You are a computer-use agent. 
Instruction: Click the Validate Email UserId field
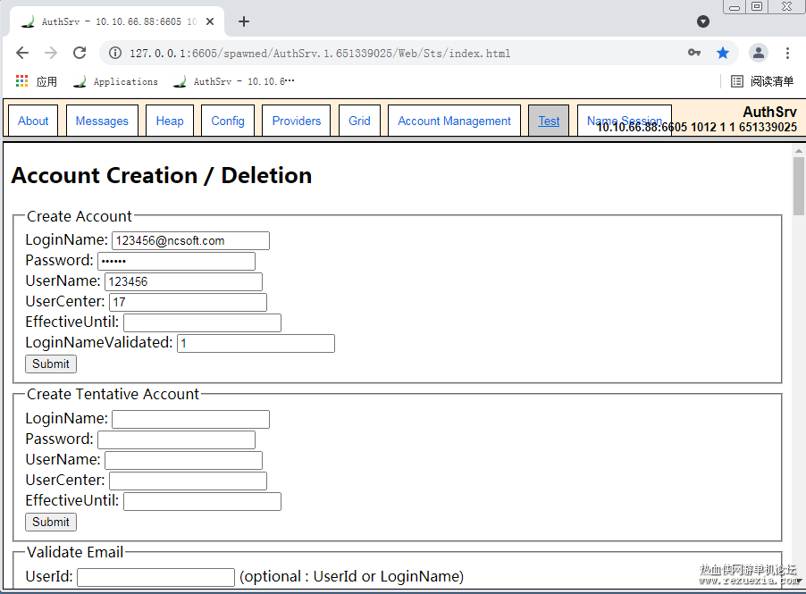tap(155, 577)
